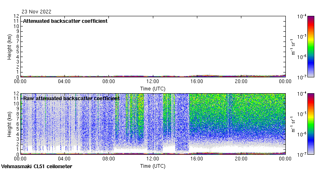This screenshot has height=171, width=318.
Task: Click the 10^-4 label on top colorbar
Action: click(x=302, y=16)
